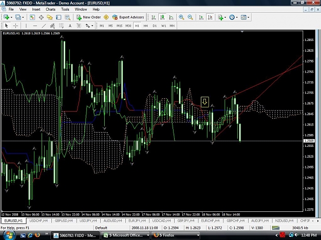The height and width of the screenshot is (240, 321).
Task: Switch timeframe to W1
Action: click(x=163, y=26)
